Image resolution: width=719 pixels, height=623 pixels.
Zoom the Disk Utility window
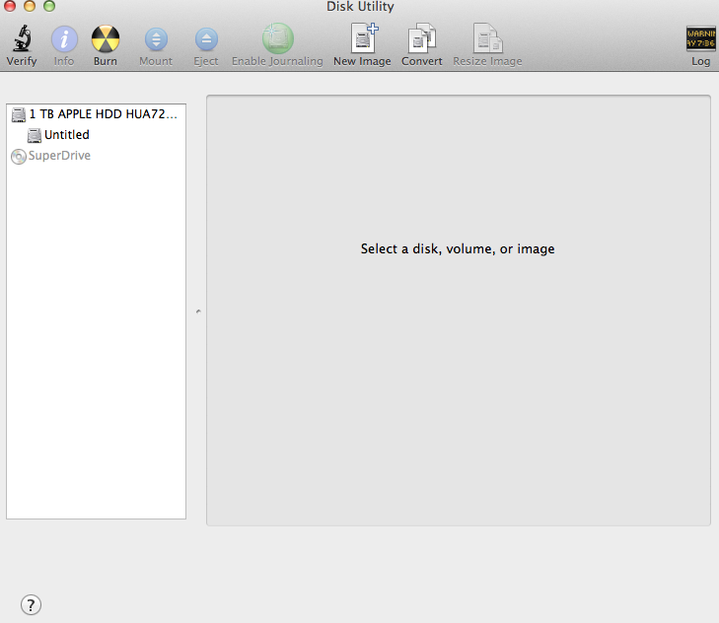pos(49,6)
